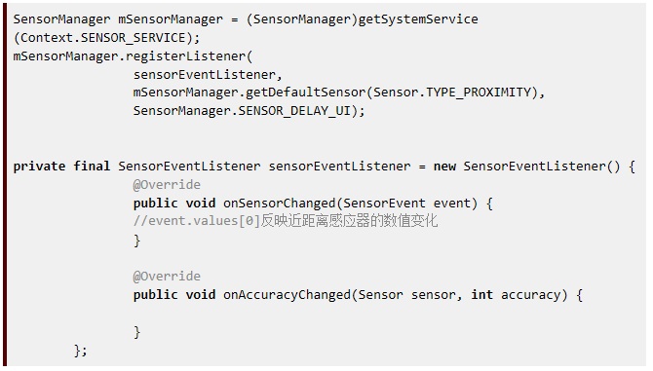Click the SensorEvent event parameter
The width and height of the screenshot is (653, 371).
(x=406, y=203)
